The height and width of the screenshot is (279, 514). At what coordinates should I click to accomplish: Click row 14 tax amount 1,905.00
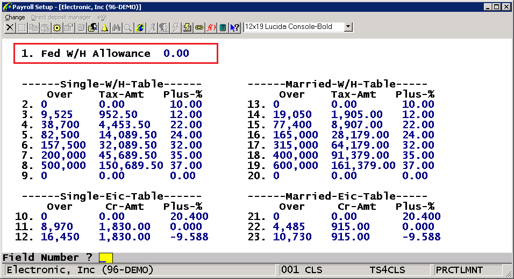(x=356, y=114)
